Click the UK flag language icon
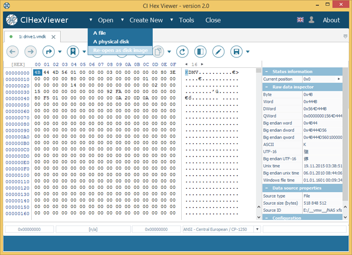Screen dimensions: 352x255 pyautogui.click(x=301, y=20)
